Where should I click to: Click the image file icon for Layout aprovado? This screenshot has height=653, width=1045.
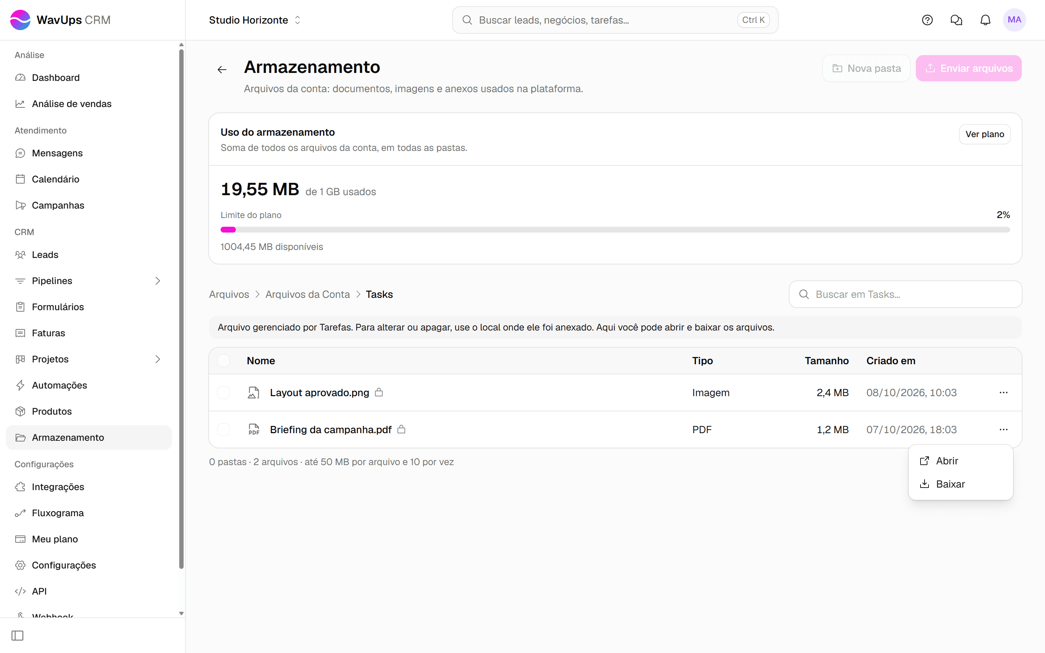254,393
